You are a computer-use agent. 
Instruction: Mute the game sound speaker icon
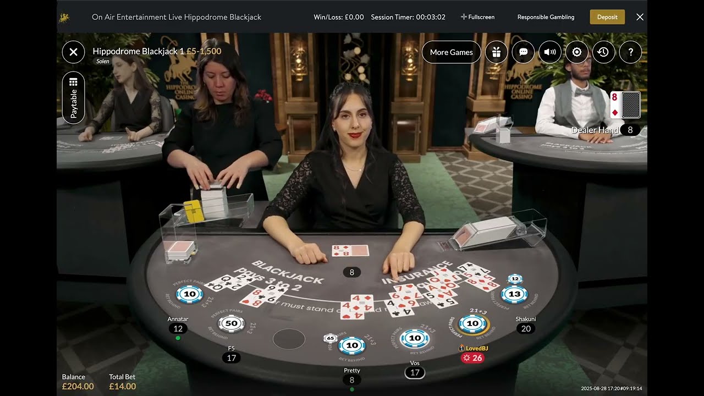pos(550,52)
